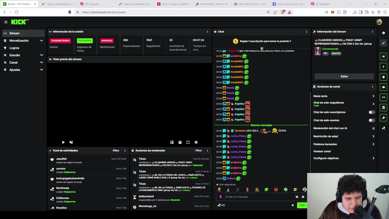Toggle broadcast signal widget in sidebar
Screen dimensions: 389x219
pos(384,97)
